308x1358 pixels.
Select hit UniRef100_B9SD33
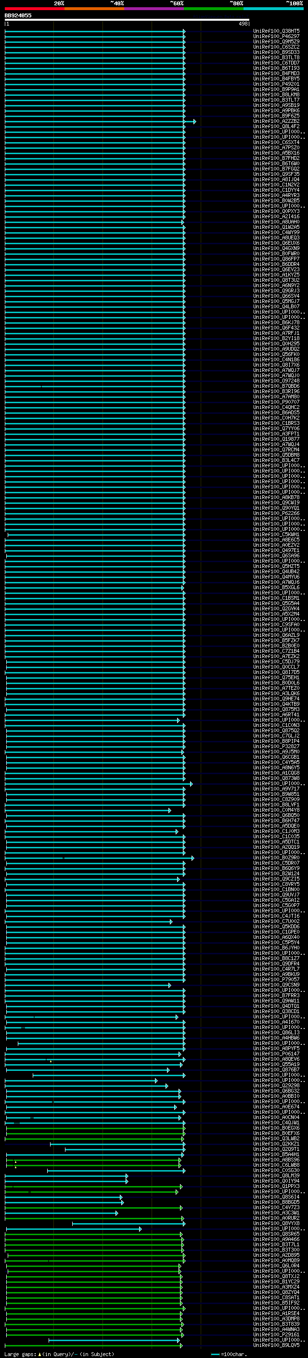pos(276,52)
